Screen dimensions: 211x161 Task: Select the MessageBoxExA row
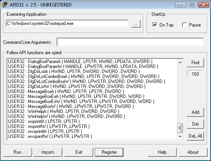(x=92, y=96)
